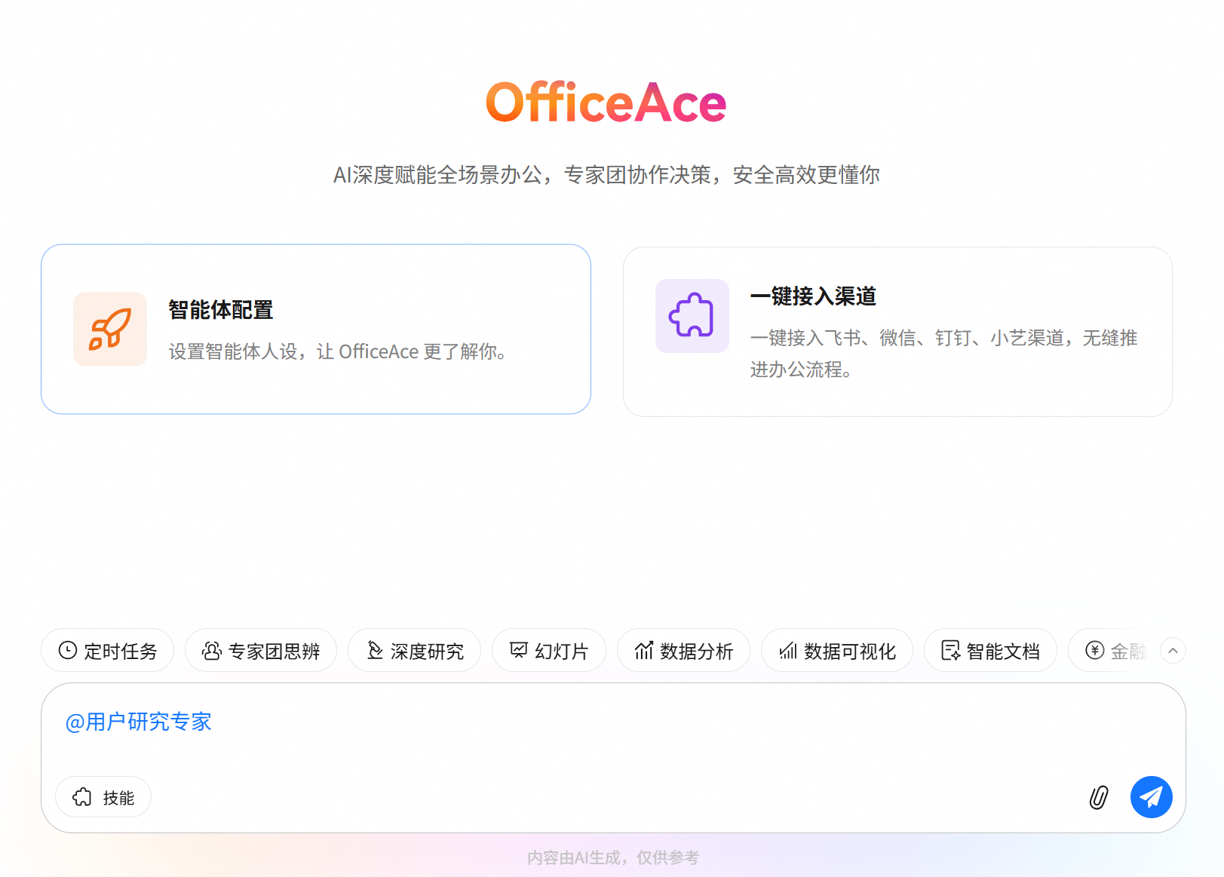Viewport: 1224px width, 877px height.
Task: Select the 智能文档 chip
Action: click(x=990, y=650)
